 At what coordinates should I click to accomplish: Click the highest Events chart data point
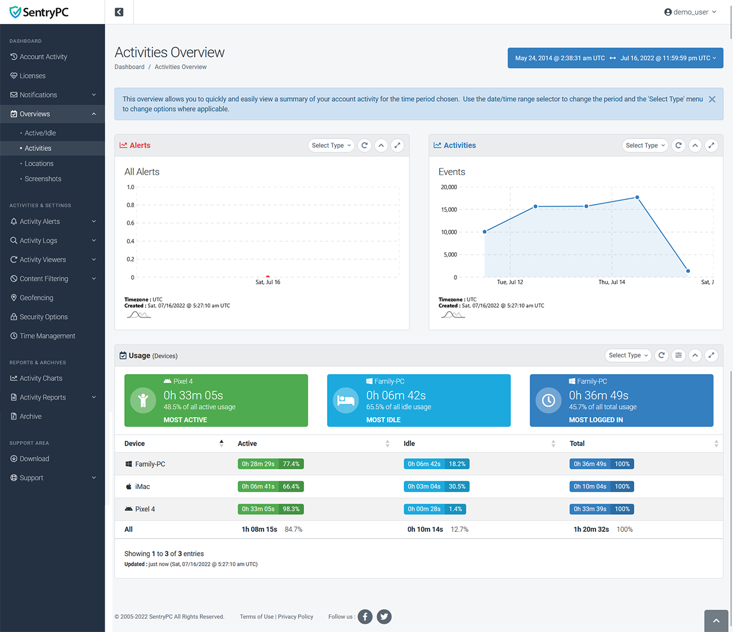(x=637, y=197)
